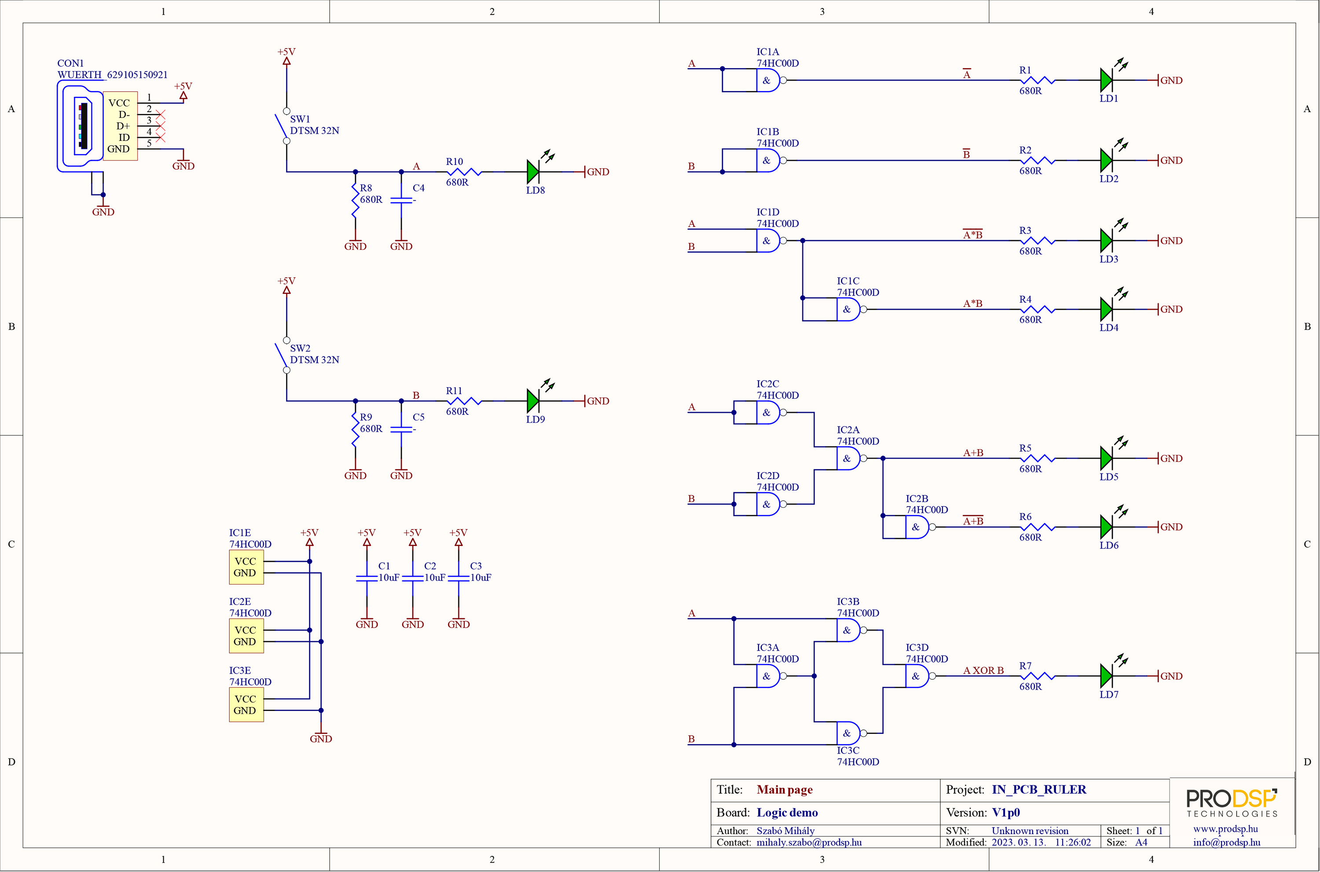1320x872 pixels.
Task: Open the www.prodsp.hu link
Action: (x=1225, y=828)
